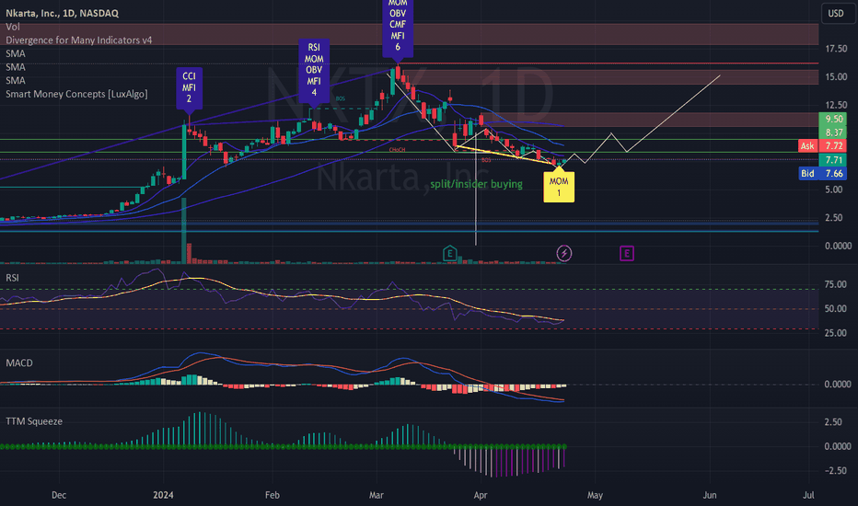Click the Nkarta, Inc., 1D, NASDAQ title
Image resolution: width=858 pixels, height=506 pixels.
pos(62,13)
